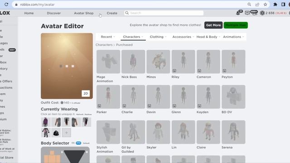Click the animated bundle icon on Devin
The height and width of the screenshot is (163, 290).
[149, 106]
